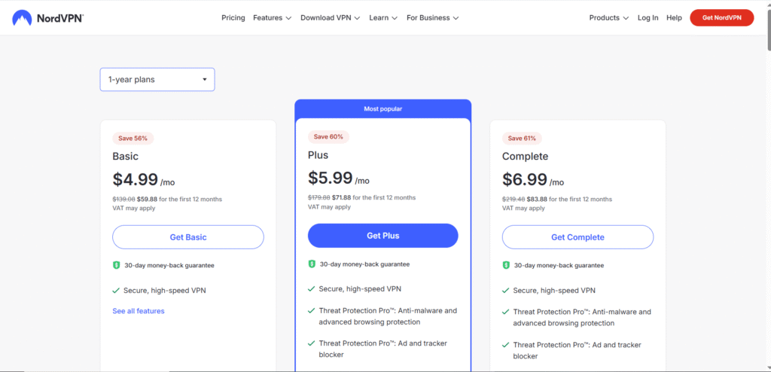Open the Products dropdown
Image resolution: width=771 pixels, height=372 pixels.
click(x=608, y=18)
